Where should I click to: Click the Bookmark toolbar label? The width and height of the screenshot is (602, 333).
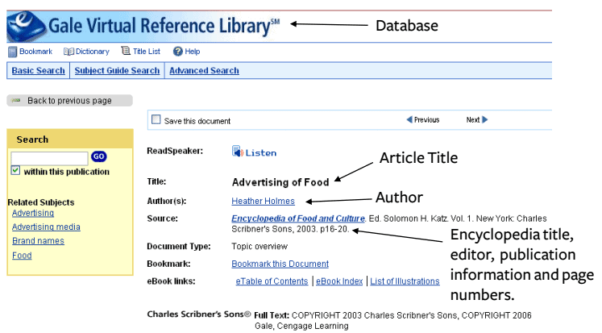tap(35, 52)
